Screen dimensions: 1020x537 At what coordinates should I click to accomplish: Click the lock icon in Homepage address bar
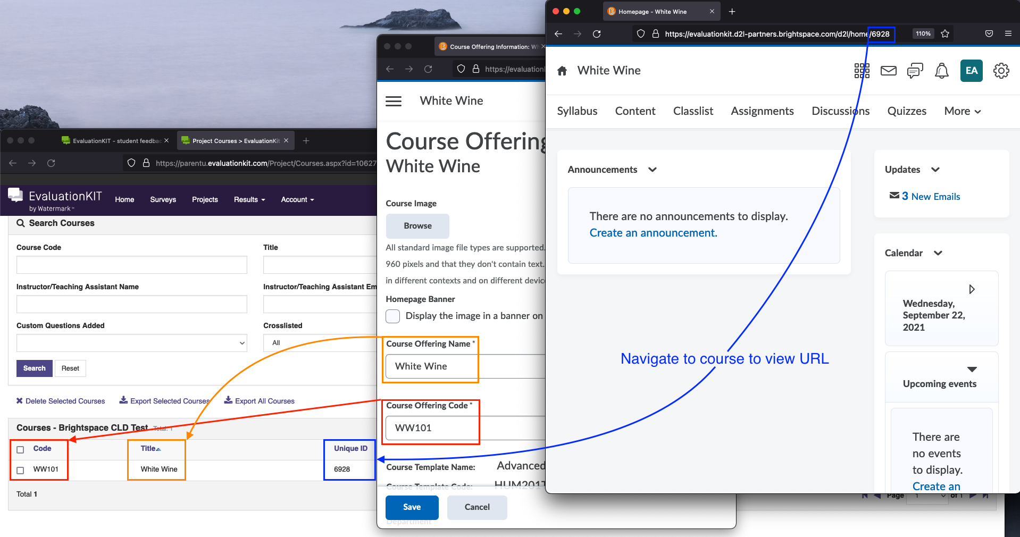[x=656, y=33]
